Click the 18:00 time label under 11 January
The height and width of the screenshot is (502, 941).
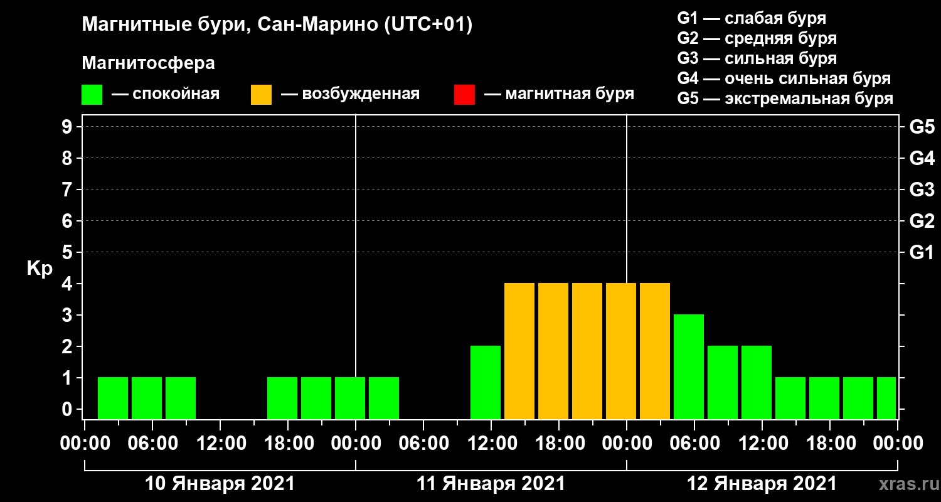click(x=559, y=444)
